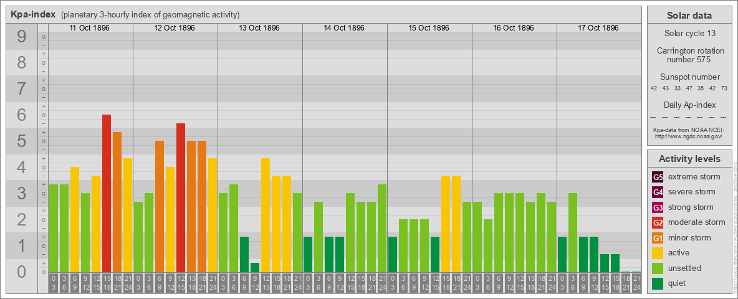Click the 'extreme storm' legend text

click(694, 177)
